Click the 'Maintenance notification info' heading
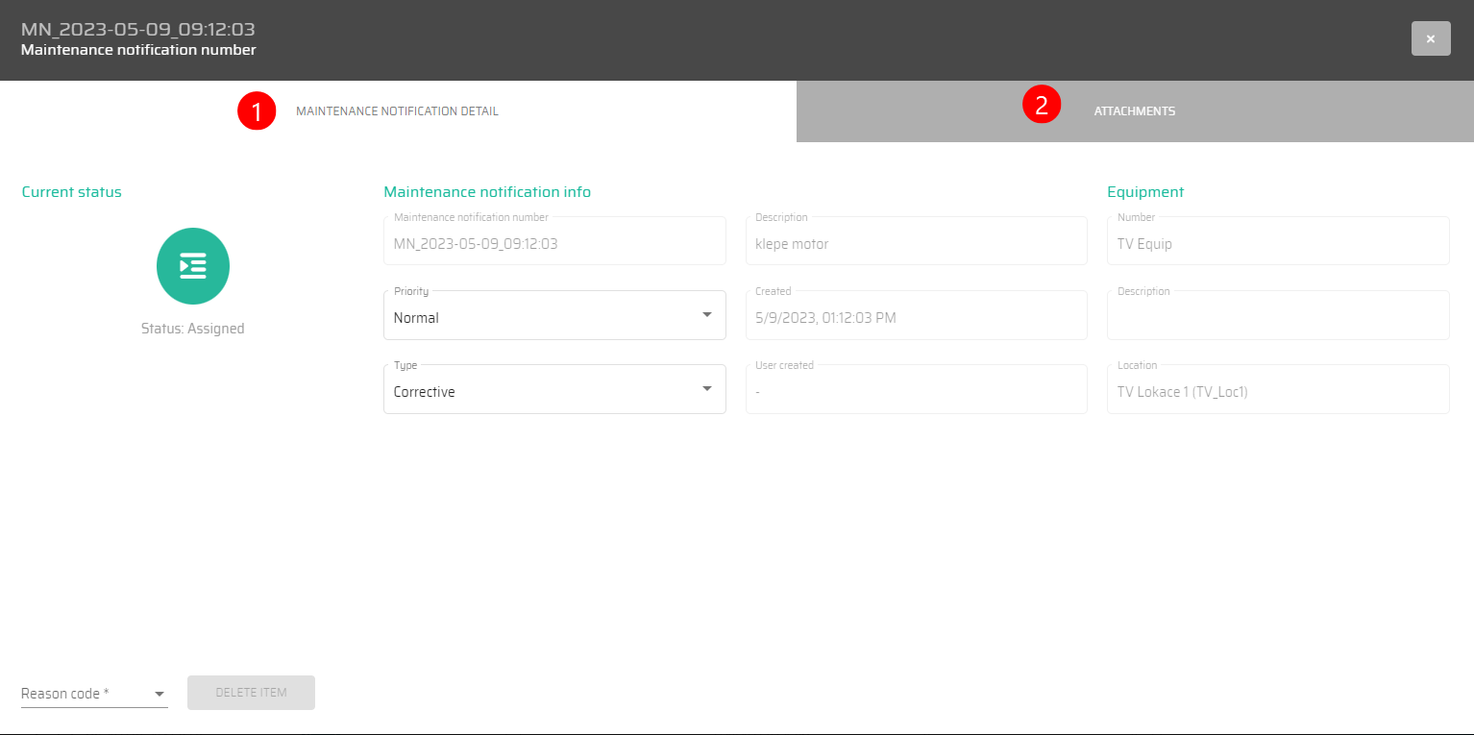1474x735 pixels. pyautogui.click(x=487, y=192)
